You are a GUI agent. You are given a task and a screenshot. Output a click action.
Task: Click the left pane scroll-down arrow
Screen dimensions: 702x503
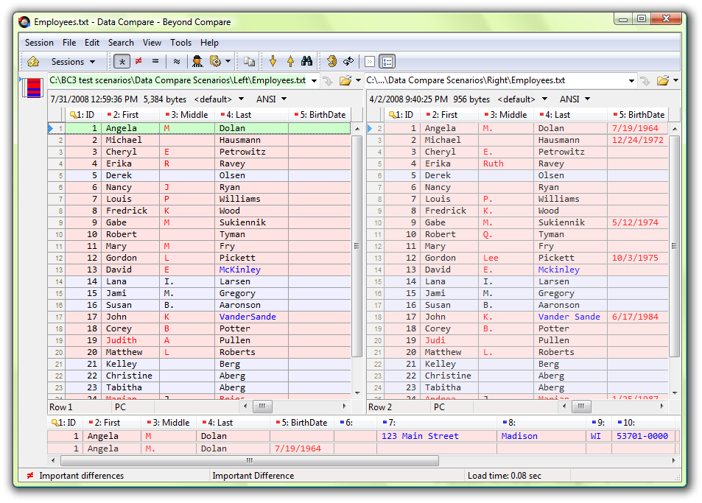(357, 393)
